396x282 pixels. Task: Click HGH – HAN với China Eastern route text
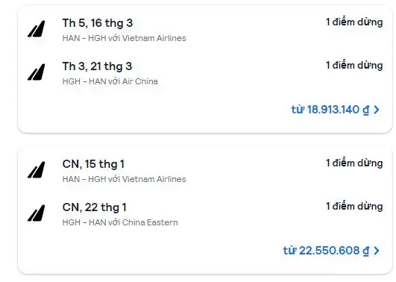pyautogui.click(x=120, y=222)
